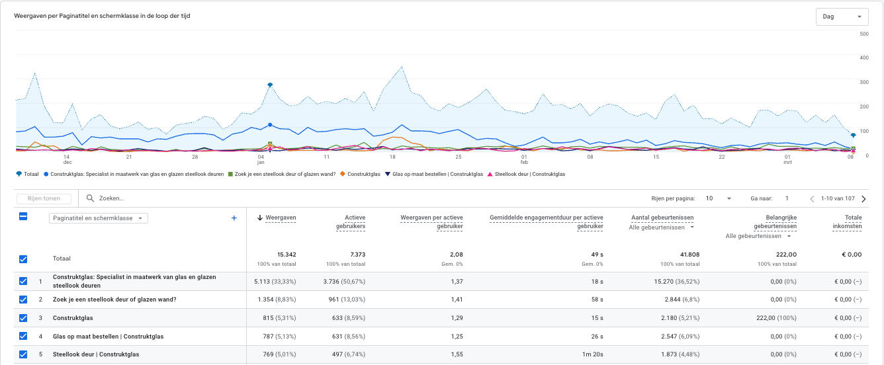Click the sort arrow beside Weergaven
Viewport: 884px width, 365px height.
259,218
